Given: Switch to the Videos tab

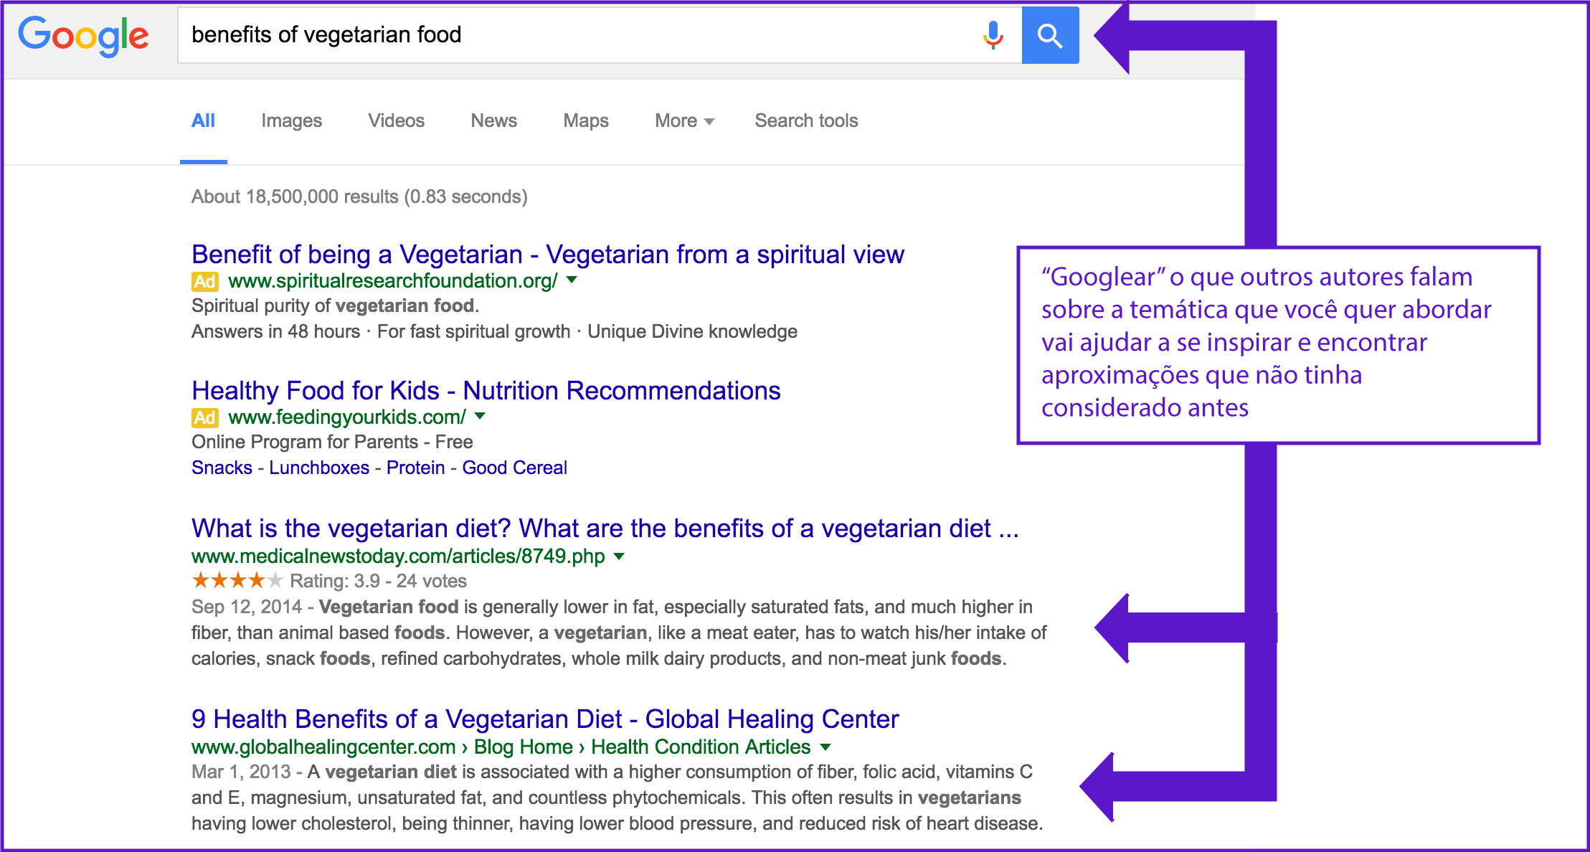Looking at the screenshot, I should 396,120.
